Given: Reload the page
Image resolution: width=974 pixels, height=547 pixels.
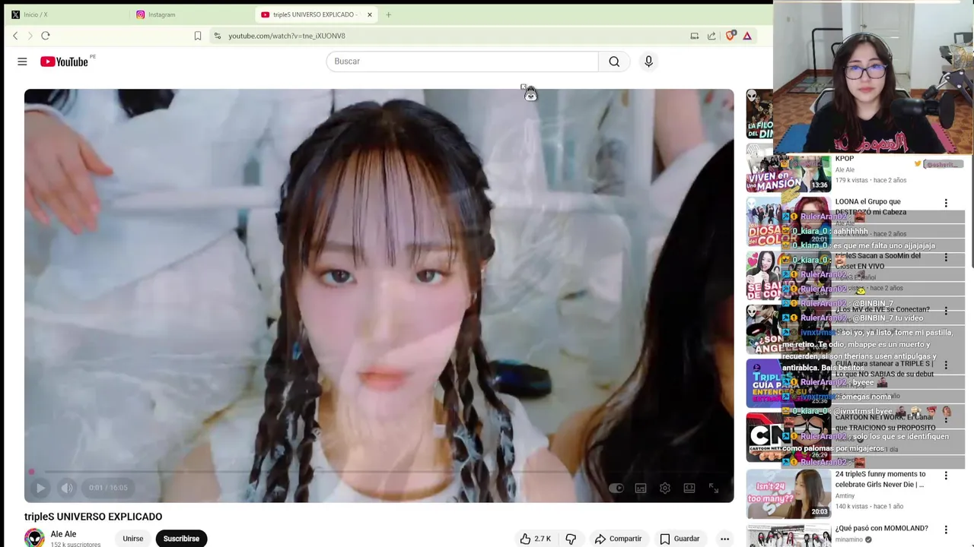Looking at the screenshot, I should pos(46,36).
